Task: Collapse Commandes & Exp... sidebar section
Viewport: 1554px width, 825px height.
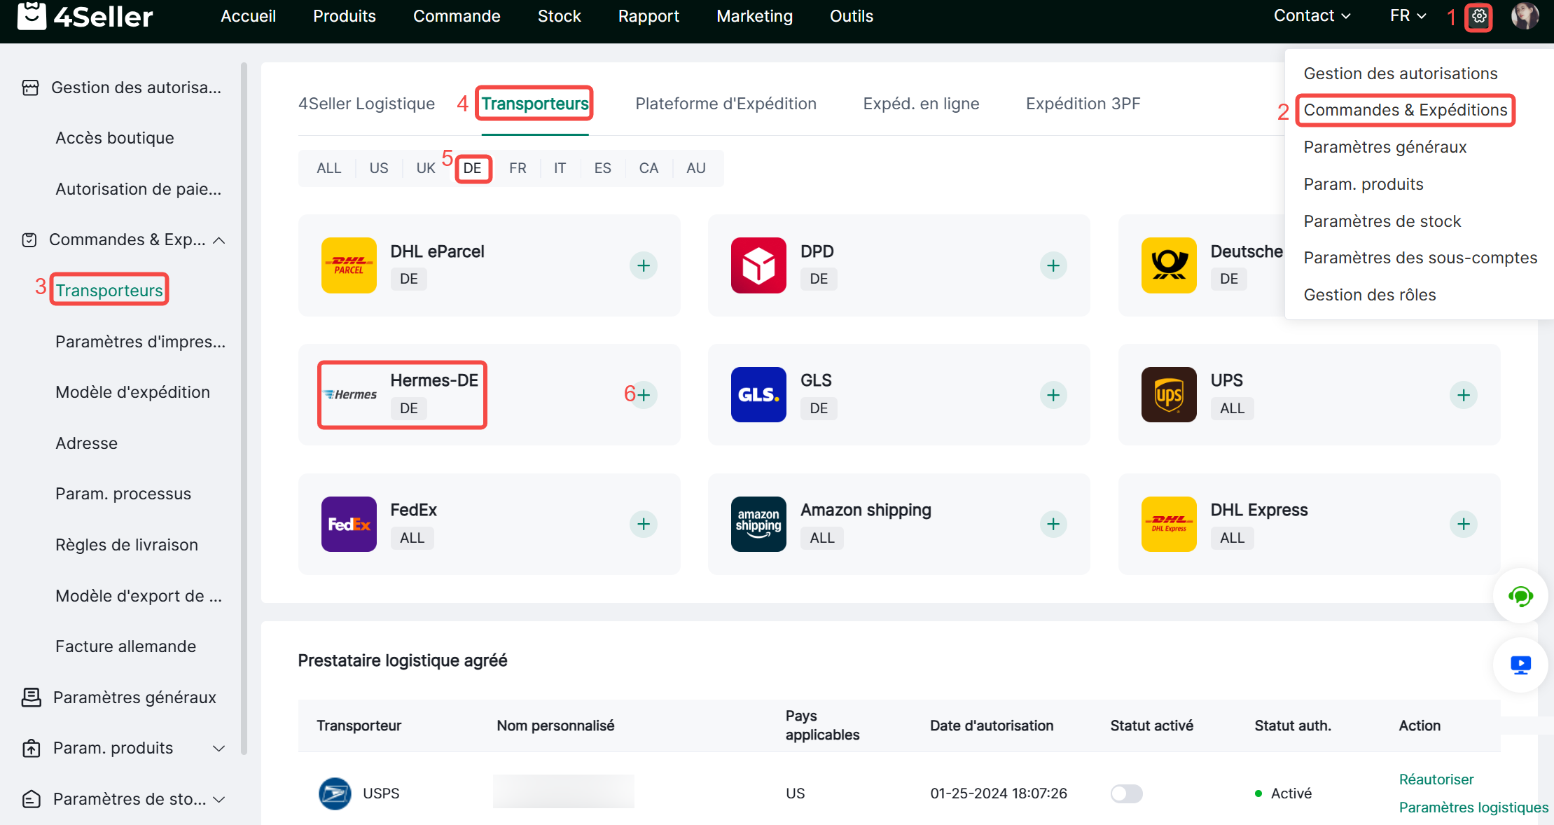Action: [218, 240]
